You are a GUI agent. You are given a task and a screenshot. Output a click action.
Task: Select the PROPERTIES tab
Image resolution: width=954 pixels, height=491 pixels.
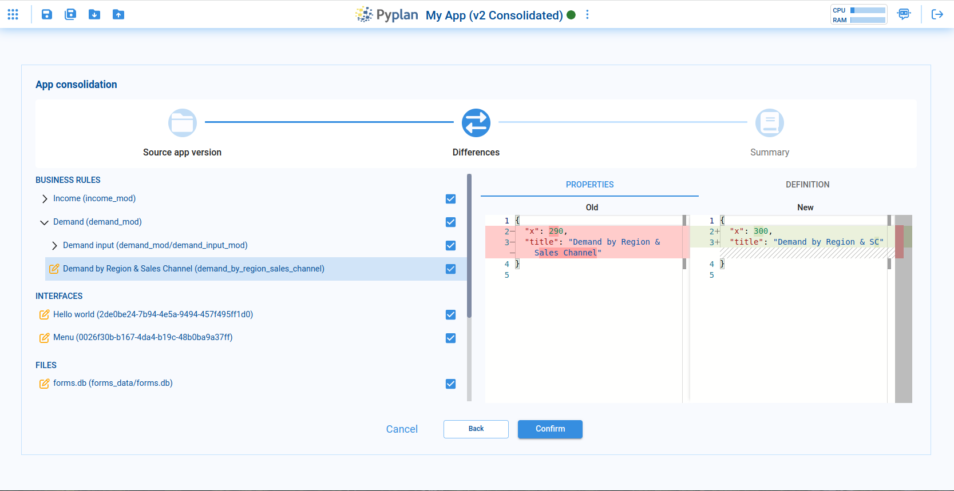589,185
